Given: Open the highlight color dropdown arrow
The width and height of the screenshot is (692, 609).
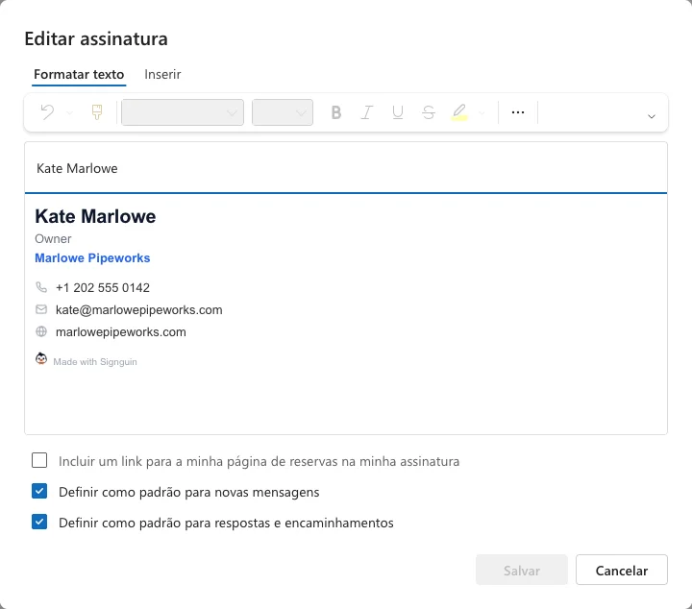Looking at the screenshot, I should coord(482,113).
